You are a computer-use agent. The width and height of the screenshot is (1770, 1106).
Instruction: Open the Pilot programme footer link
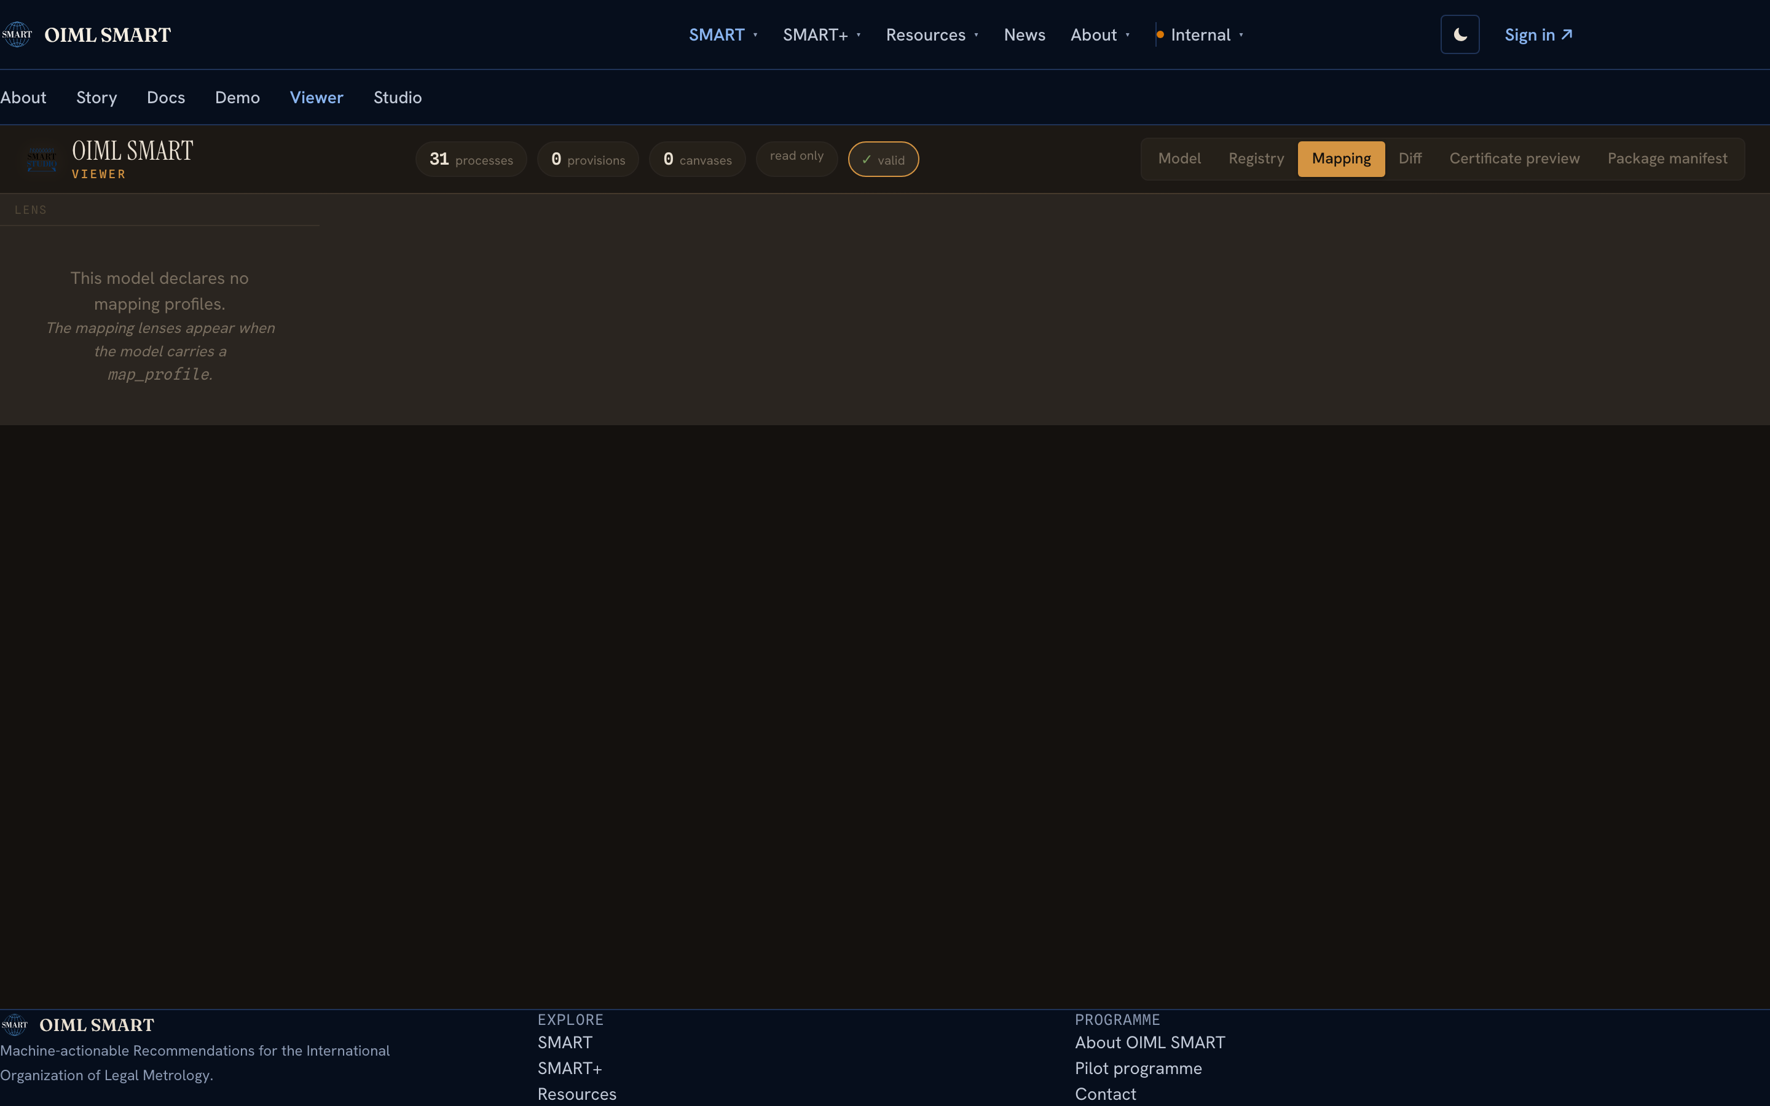1138,1068
